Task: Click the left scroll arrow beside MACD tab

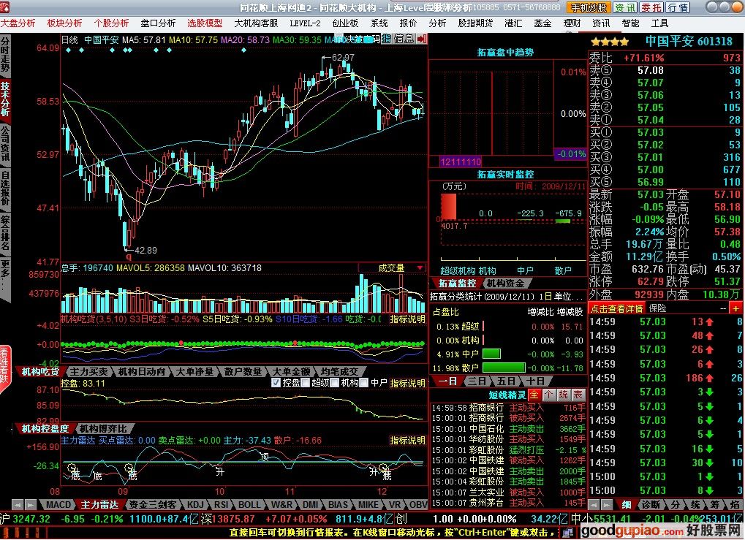Action: pos(18,504)
